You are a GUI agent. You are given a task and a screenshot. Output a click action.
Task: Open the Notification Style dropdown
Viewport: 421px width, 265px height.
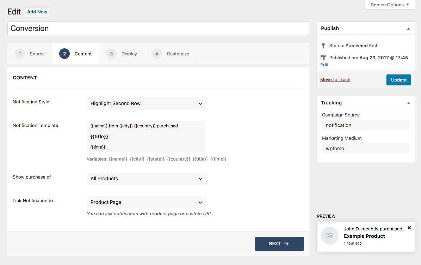[x=147, y=103]
